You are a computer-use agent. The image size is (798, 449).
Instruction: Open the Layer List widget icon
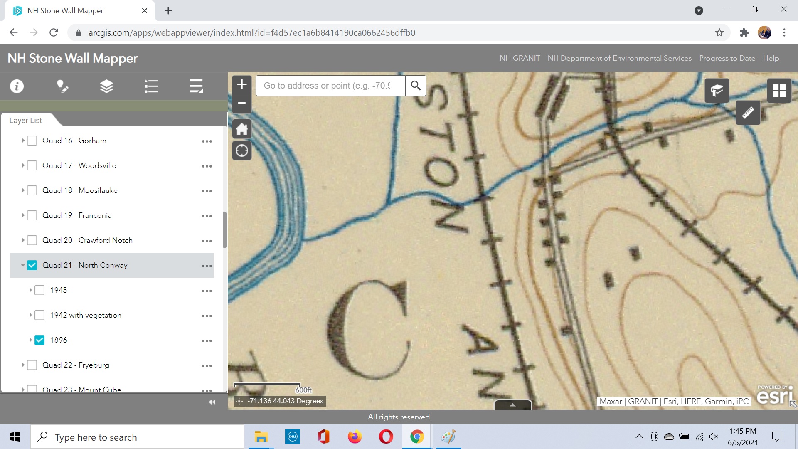click(106, 86)
